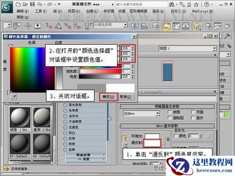Click the 环境光 ambient color swatch
The height and width of the screenshot is (176, 235).
152,136
